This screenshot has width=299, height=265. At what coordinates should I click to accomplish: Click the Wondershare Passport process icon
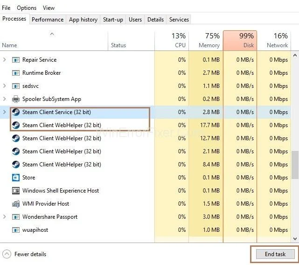pos(16,217)
